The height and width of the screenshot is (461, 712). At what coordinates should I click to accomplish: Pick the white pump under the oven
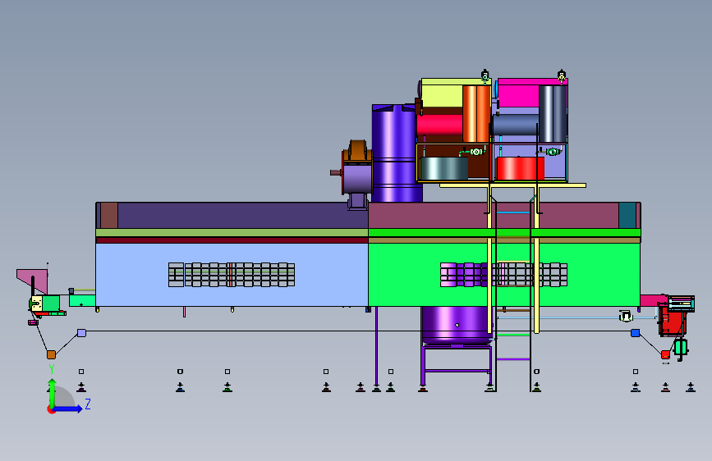tap(626, 316)
